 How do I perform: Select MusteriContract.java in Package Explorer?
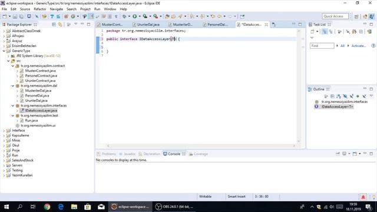pyautogui.click(x=41, y=71)
